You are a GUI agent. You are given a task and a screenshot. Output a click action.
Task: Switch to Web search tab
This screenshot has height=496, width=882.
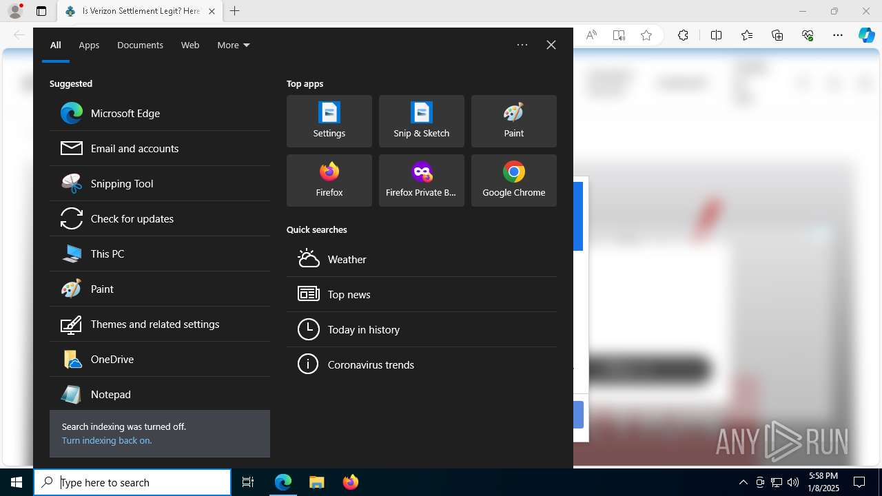(190, 45)
